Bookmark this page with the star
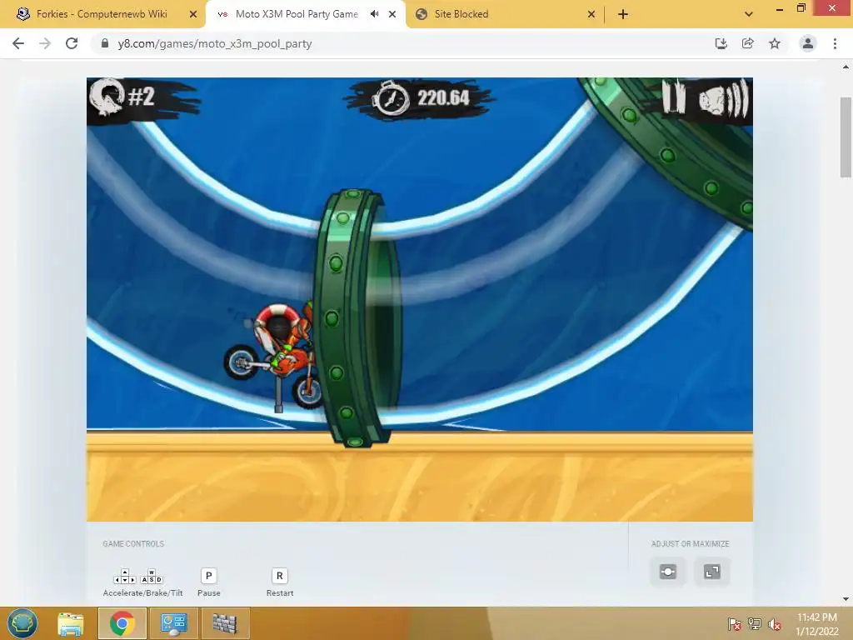This screenshot has height=640, width=853. [x=775, y=43]
